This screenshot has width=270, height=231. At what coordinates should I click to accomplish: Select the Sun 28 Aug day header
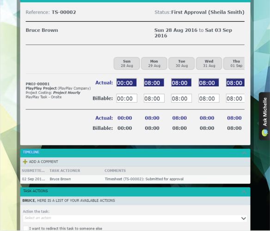click(127, 63)
